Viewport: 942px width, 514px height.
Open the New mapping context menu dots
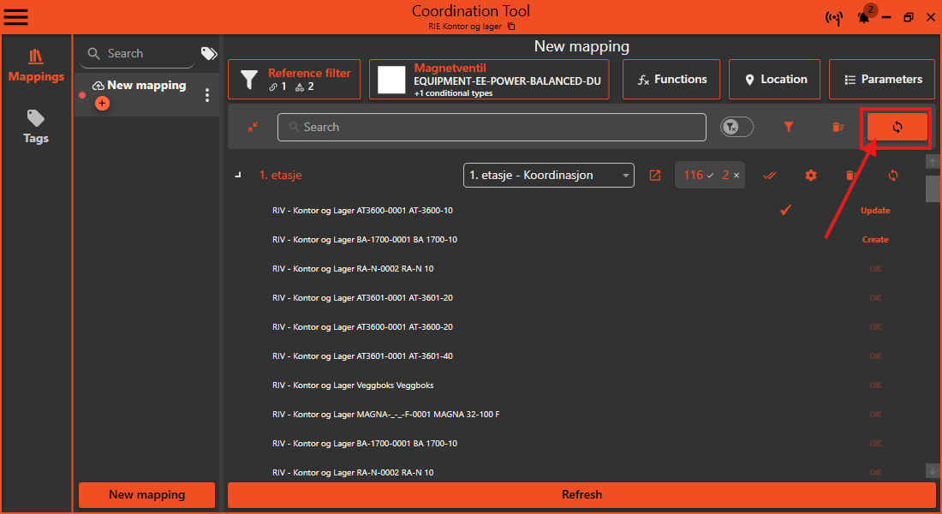(206, 94)
